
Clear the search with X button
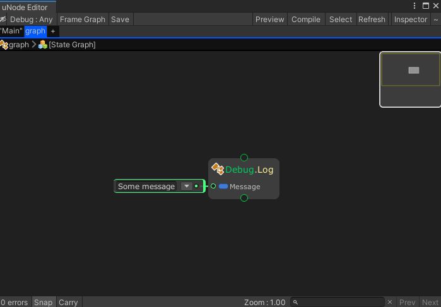pyautogui.click(x=390, y=302)
